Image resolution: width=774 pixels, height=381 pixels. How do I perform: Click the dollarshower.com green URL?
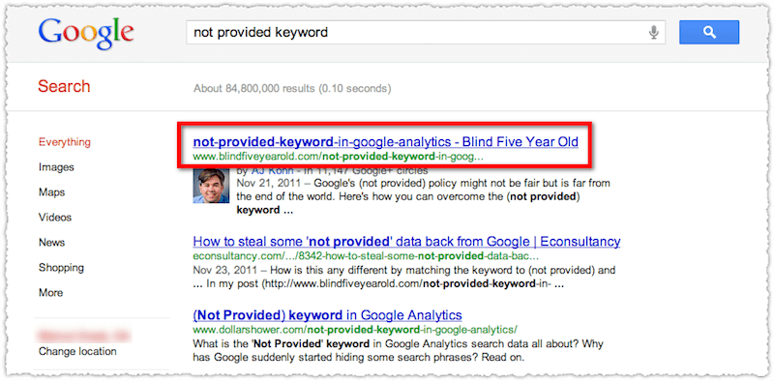point(355,329)
